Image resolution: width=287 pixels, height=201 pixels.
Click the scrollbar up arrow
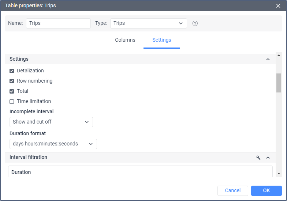point(279,56)
